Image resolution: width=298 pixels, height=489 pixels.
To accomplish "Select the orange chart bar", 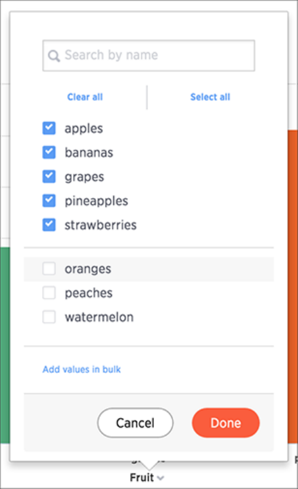I will 293,287.
